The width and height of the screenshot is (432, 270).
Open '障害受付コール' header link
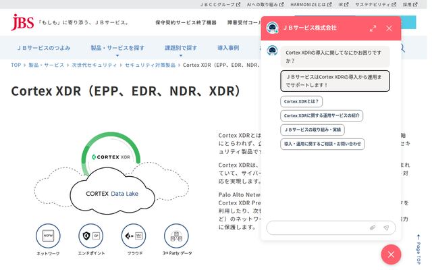tap(244, 22)
